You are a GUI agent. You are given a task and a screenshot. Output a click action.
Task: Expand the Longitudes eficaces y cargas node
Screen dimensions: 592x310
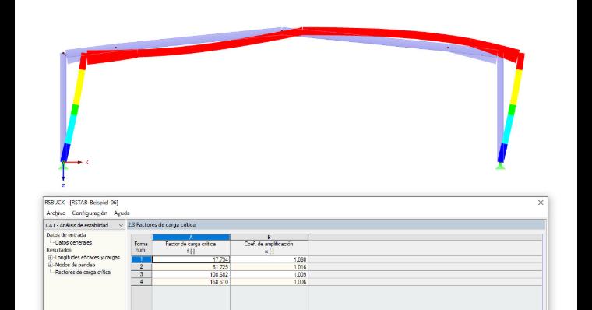point(50,258)
